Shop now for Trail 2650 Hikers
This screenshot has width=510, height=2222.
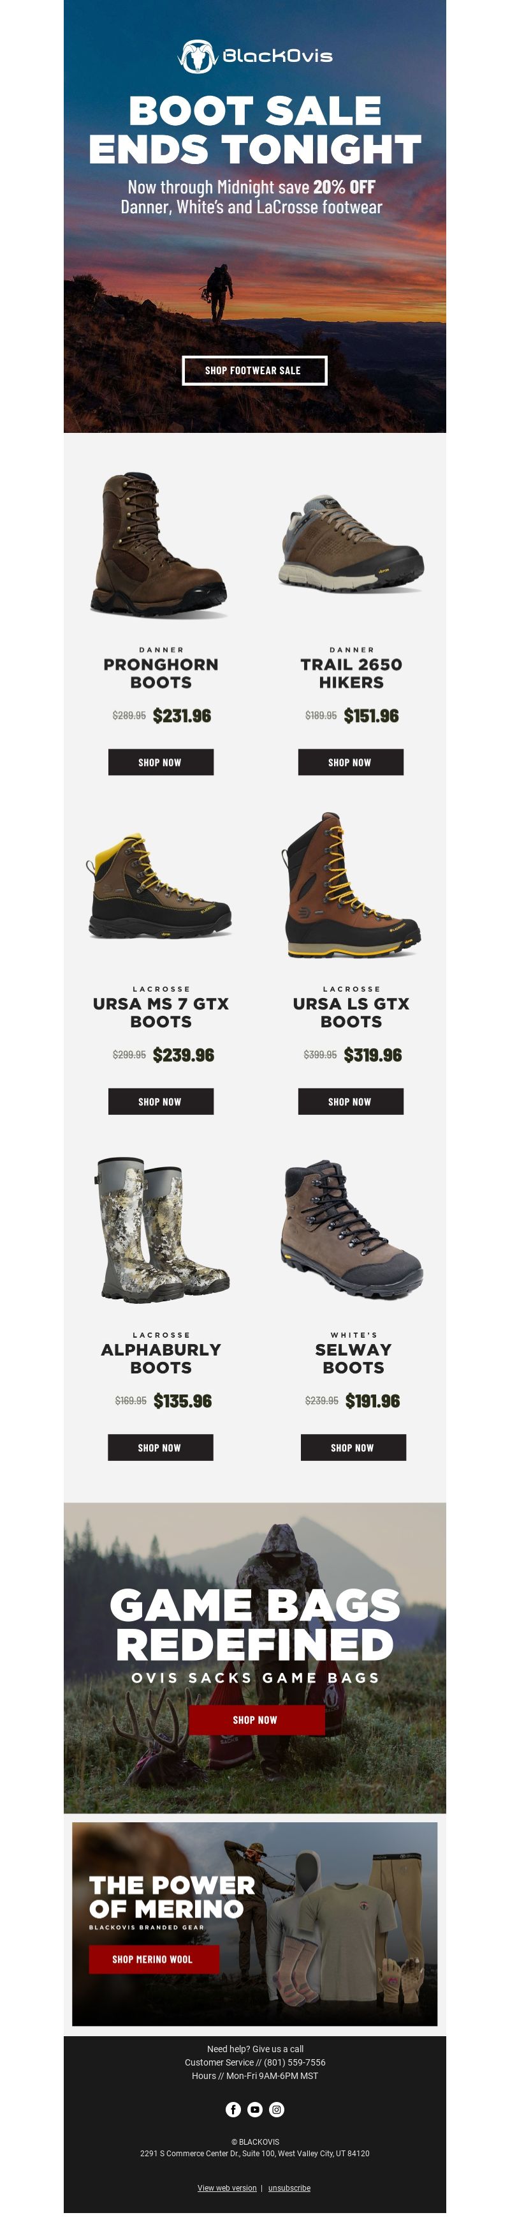[351, 762]
